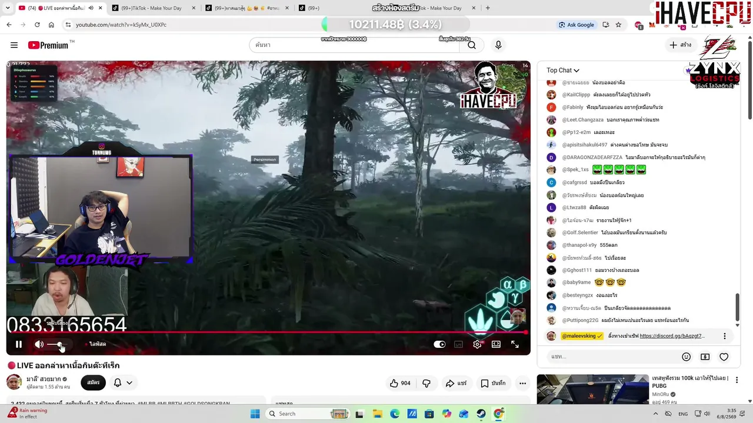Open the Rain warning weather widget
Screen dimensions: 753x423
(28, 414)
